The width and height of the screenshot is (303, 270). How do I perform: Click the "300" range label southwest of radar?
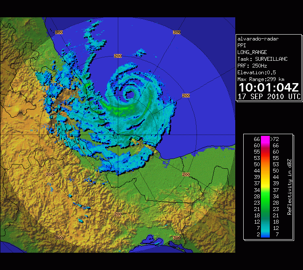pos(59,238)
